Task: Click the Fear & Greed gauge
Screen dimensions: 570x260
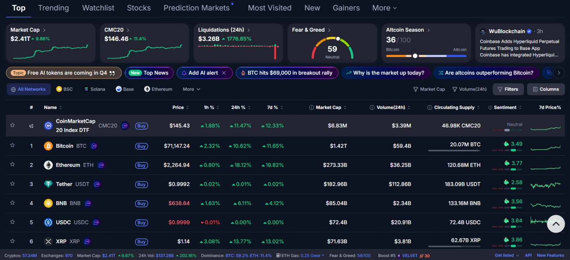Action: 332,48
